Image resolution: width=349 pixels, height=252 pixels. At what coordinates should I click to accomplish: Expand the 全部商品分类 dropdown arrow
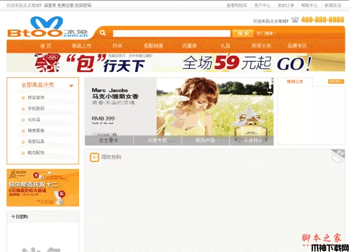pos(71,85)
